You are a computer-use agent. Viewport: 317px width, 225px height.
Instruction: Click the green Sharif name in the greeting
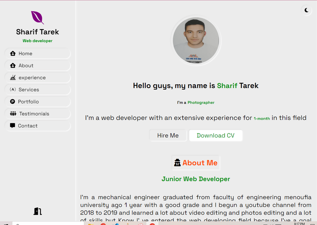click(227, 86)
